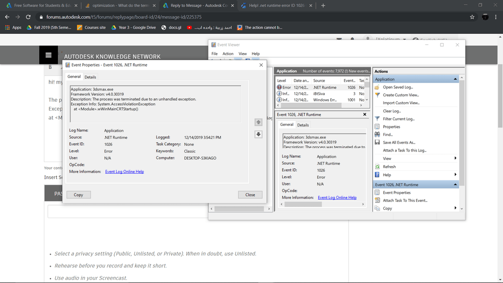Click the Save All Events As disk icon
The image size is (503, 283).
click(x=377, y=143)
